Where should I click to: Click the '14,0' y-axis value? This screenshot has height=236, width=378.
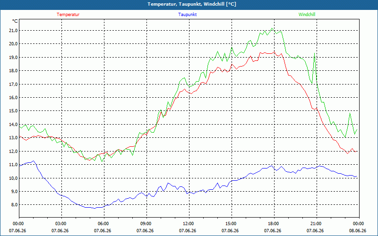pyautogui.click(x=13, y=124)
